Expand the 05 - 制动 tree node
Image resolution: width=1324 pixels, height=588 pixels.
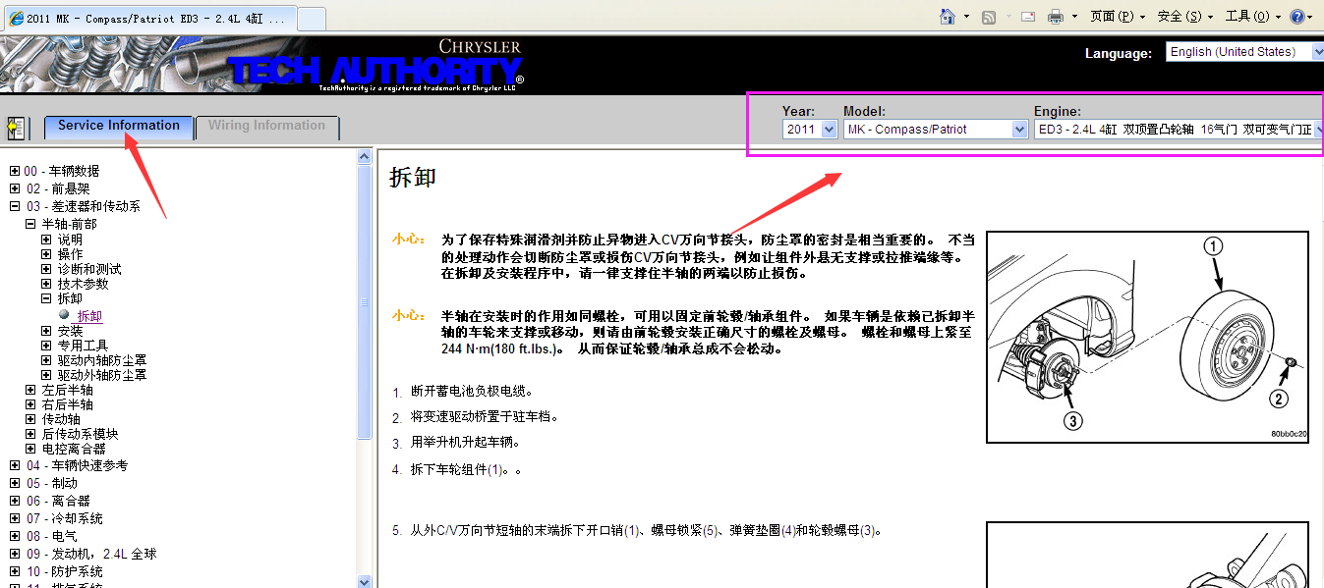click(15, 483)
